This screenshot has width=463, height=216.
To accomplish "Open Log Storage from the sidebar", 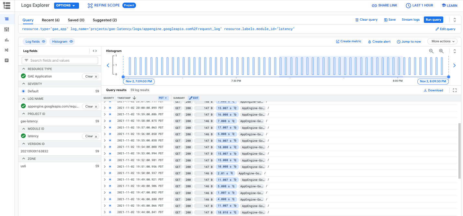I will click(x=7, y=60).
